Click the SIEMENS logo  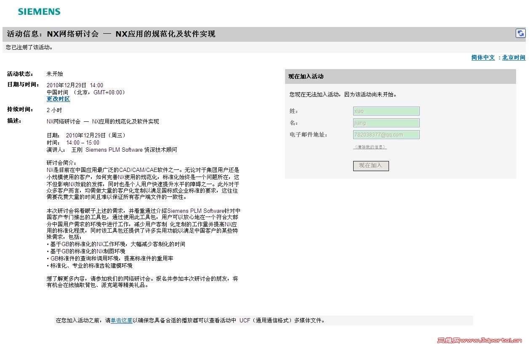pos(39,11)
